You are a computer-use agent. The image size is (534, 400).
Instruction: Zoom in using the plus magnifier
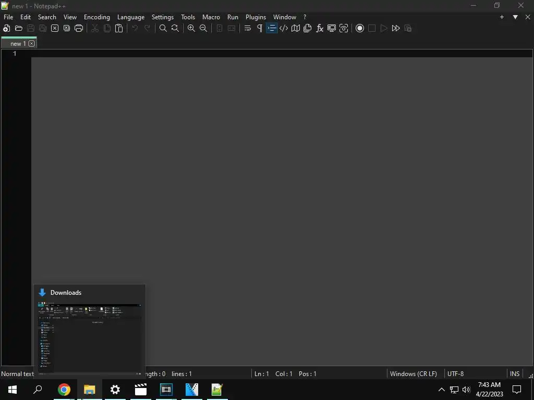coord(191,28)
